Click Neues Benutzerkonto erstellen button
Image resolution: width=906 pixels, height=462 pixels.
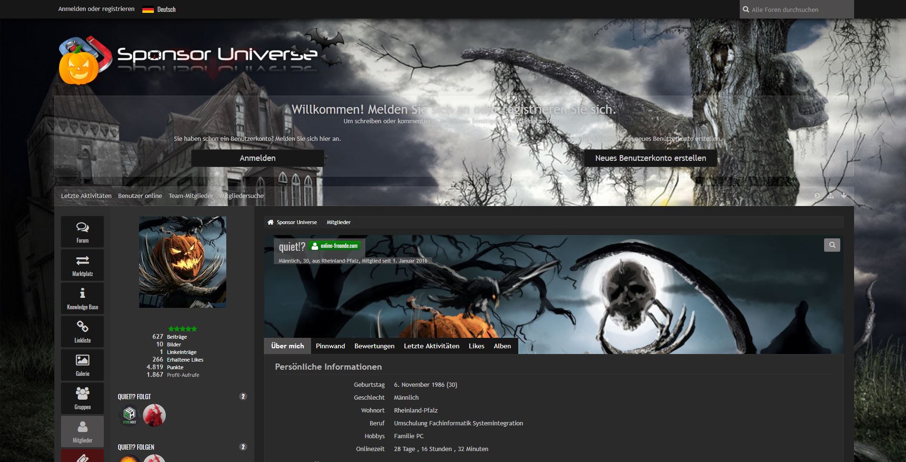(650, 158)
